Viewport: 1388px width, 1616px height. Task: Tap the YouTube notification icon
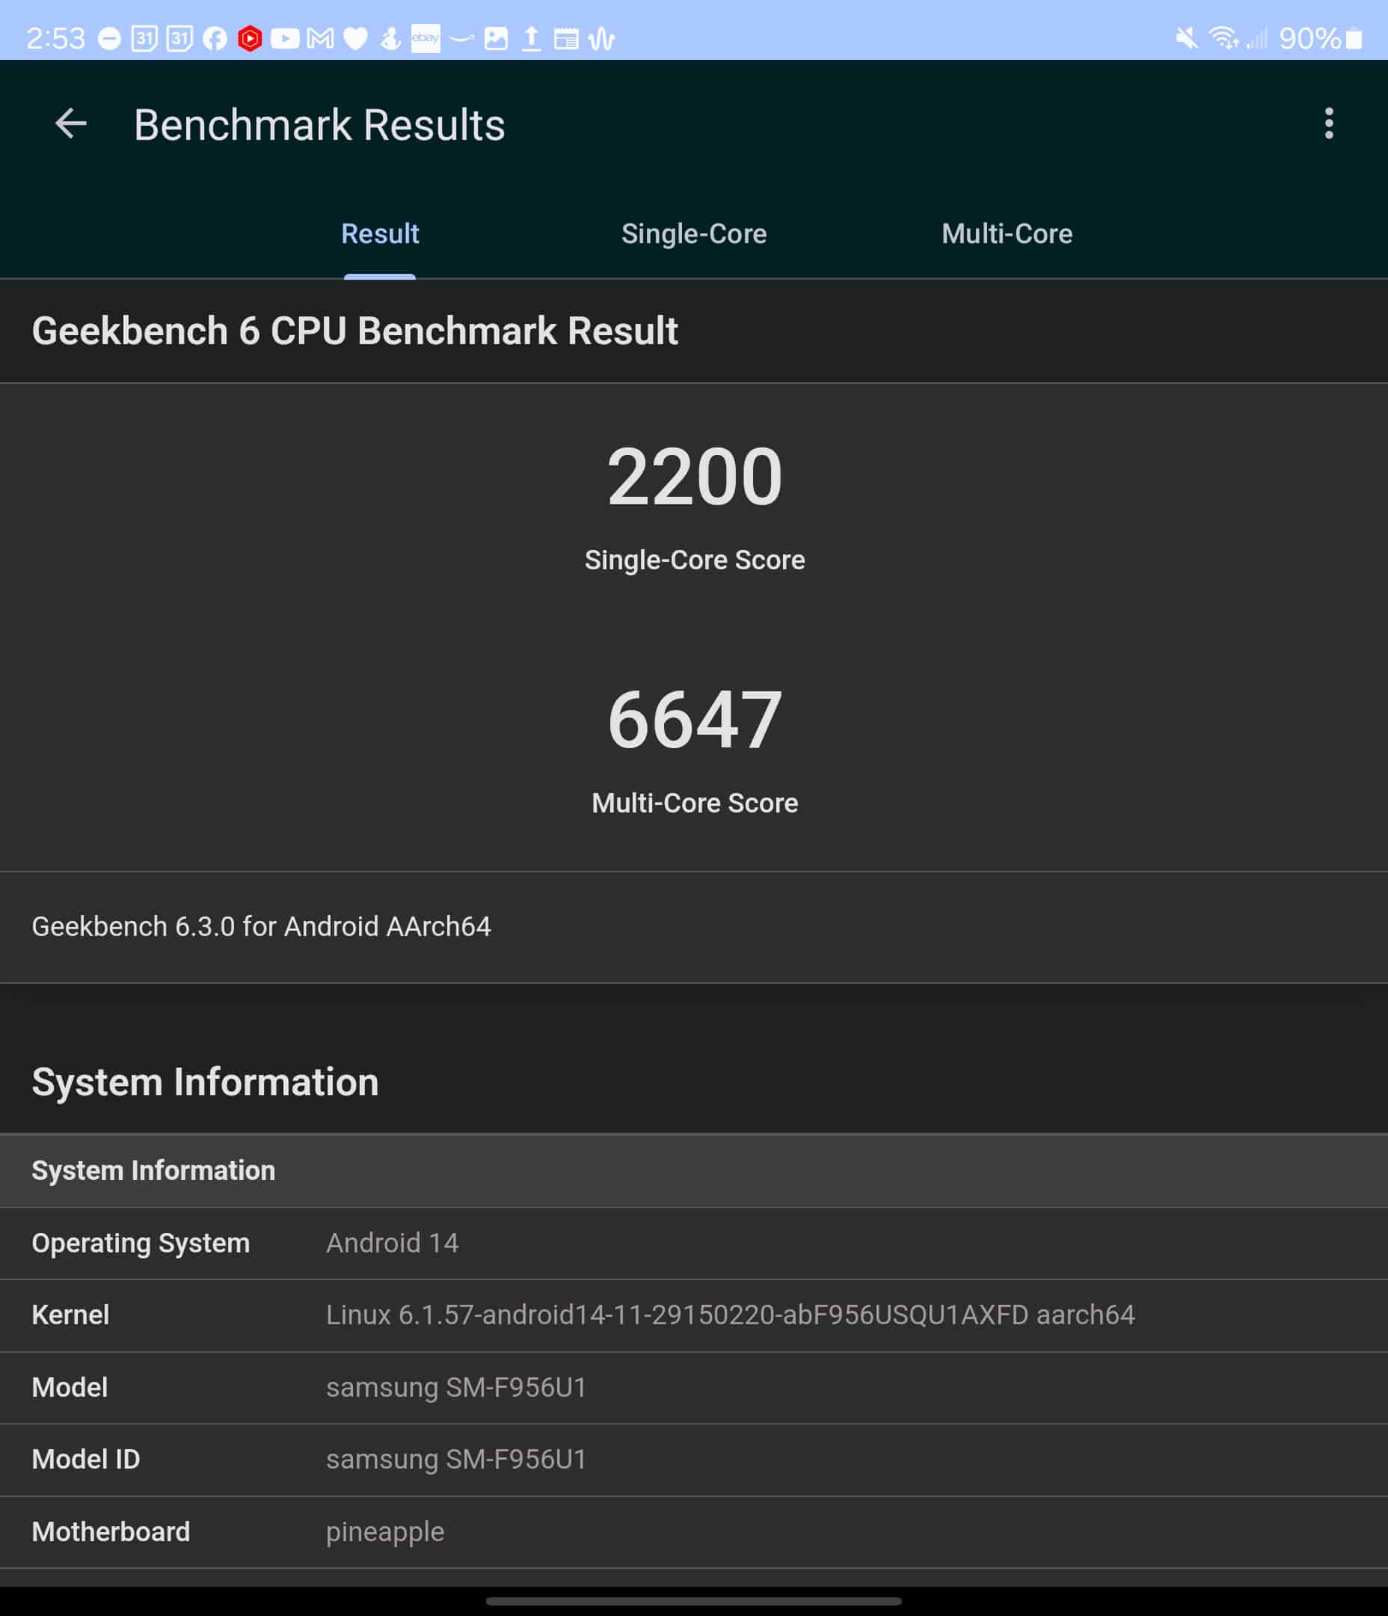(x=285, y=38)
